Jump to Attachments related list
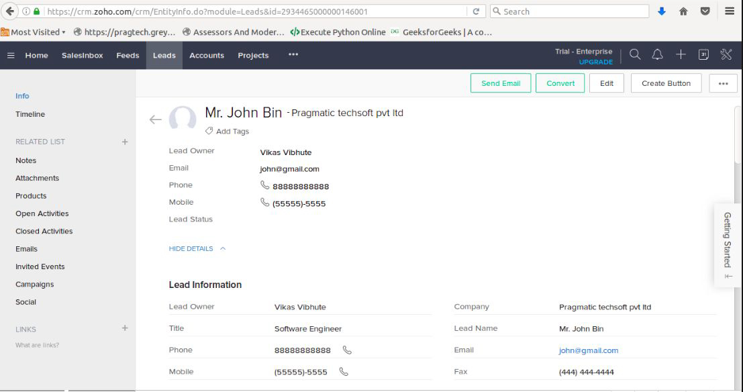 [37, 179]
